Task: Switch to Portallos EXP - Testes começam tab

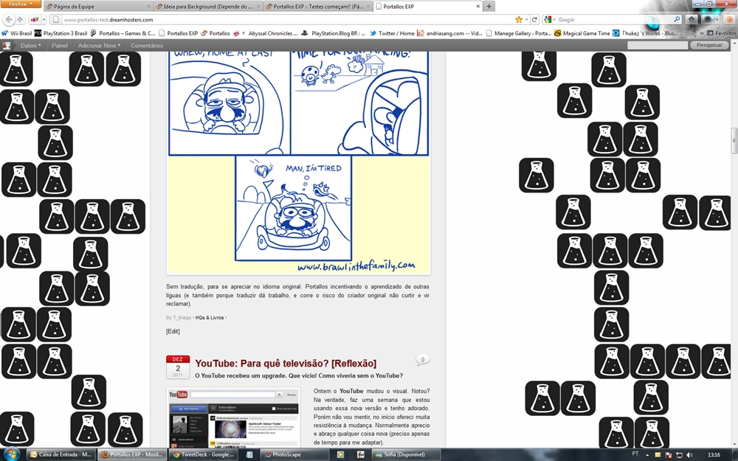Action: (x=317, y=7)
